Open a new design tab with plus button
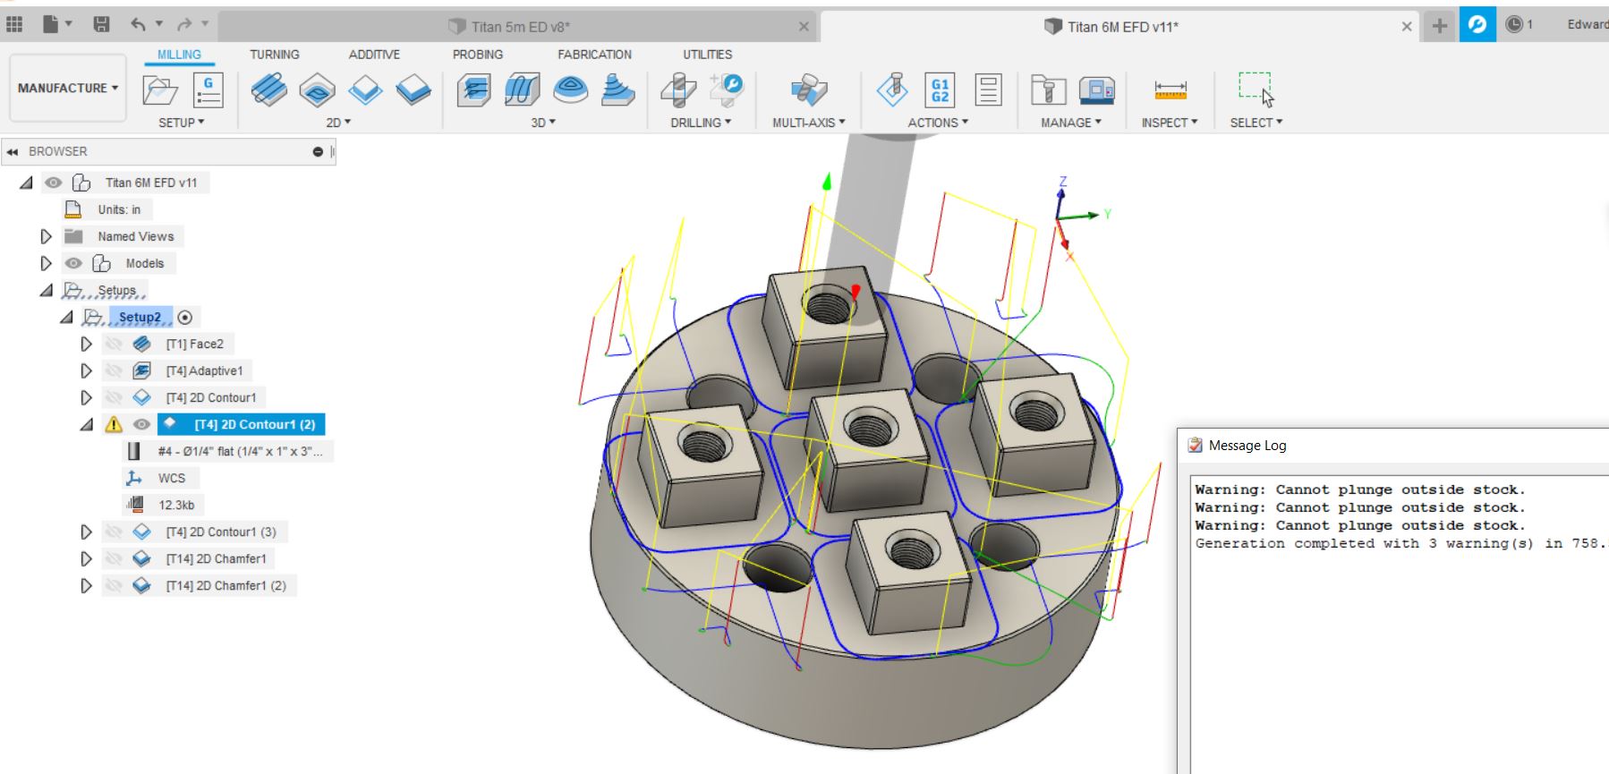The image size is (1609, 774). pyautogui.click(x=1440, y=26)
